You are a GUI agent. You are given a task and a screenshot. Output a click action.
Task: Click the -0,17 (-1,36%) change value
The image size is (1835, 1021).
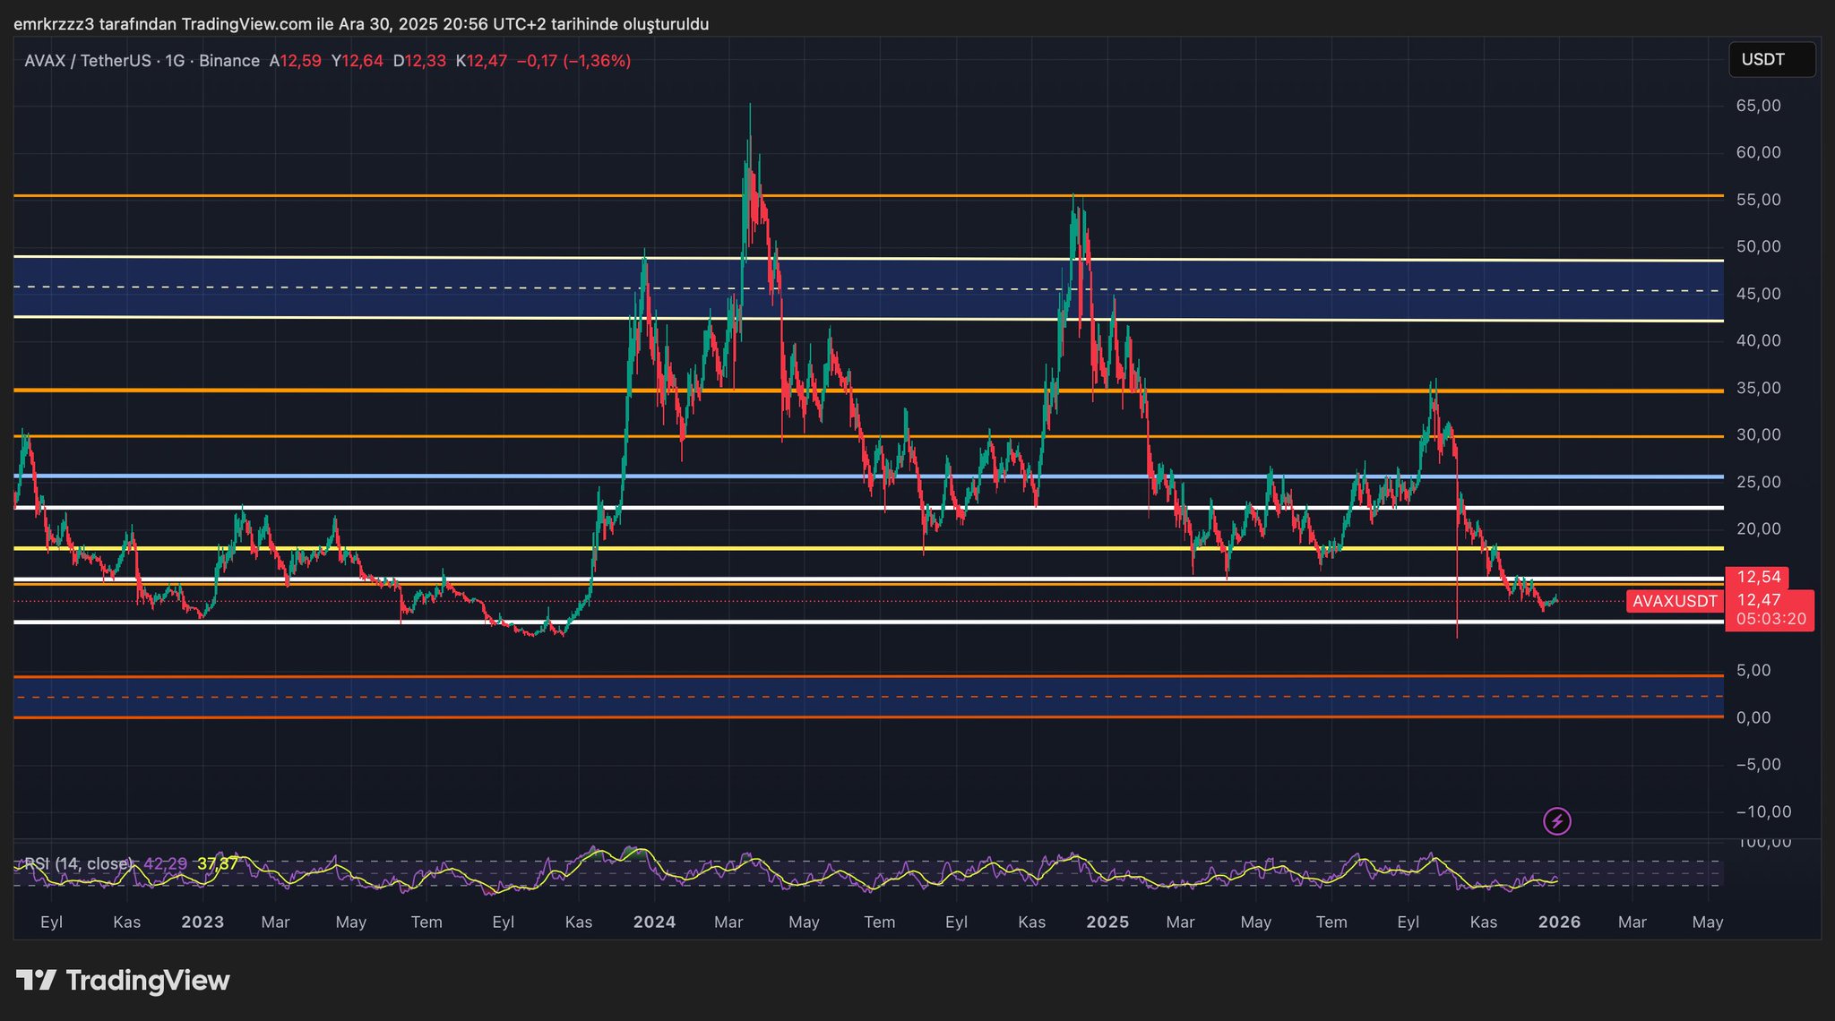click(573, 61)
